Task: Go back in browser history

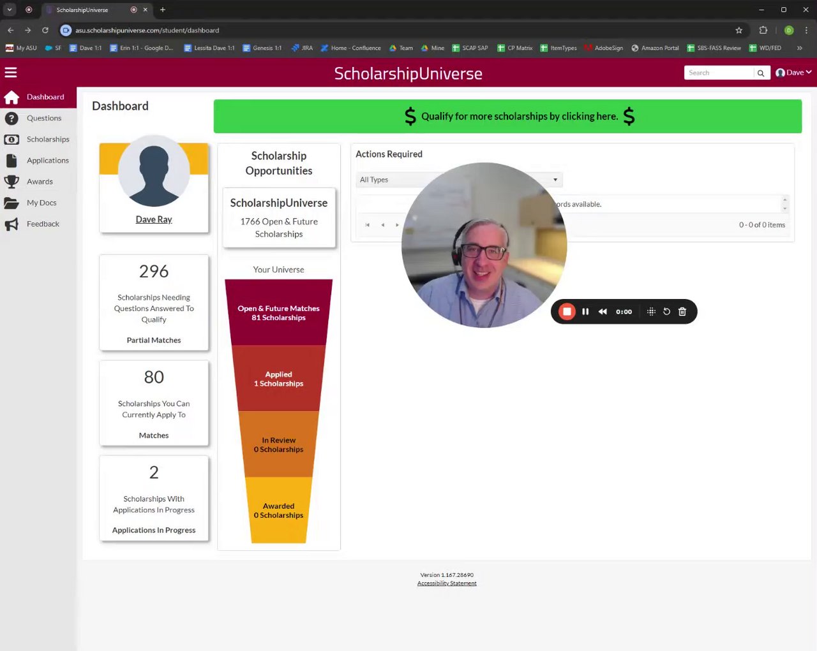Action: point(11,30)
